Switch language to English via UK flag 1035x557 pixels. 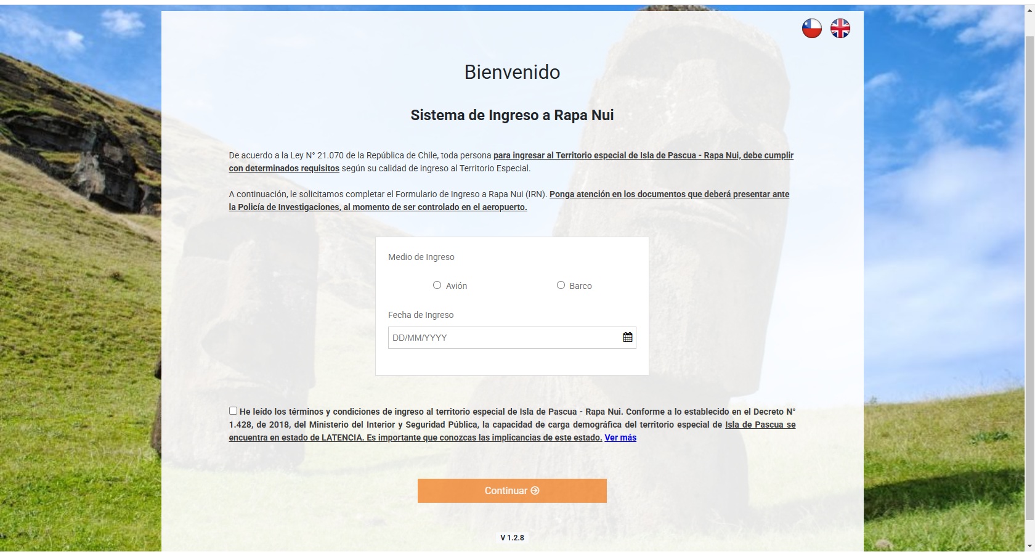click(x=840, y=28)
